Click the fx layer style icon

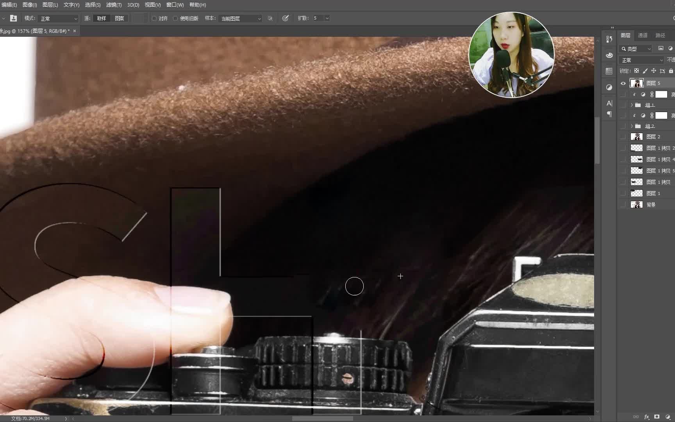point(646,417)
